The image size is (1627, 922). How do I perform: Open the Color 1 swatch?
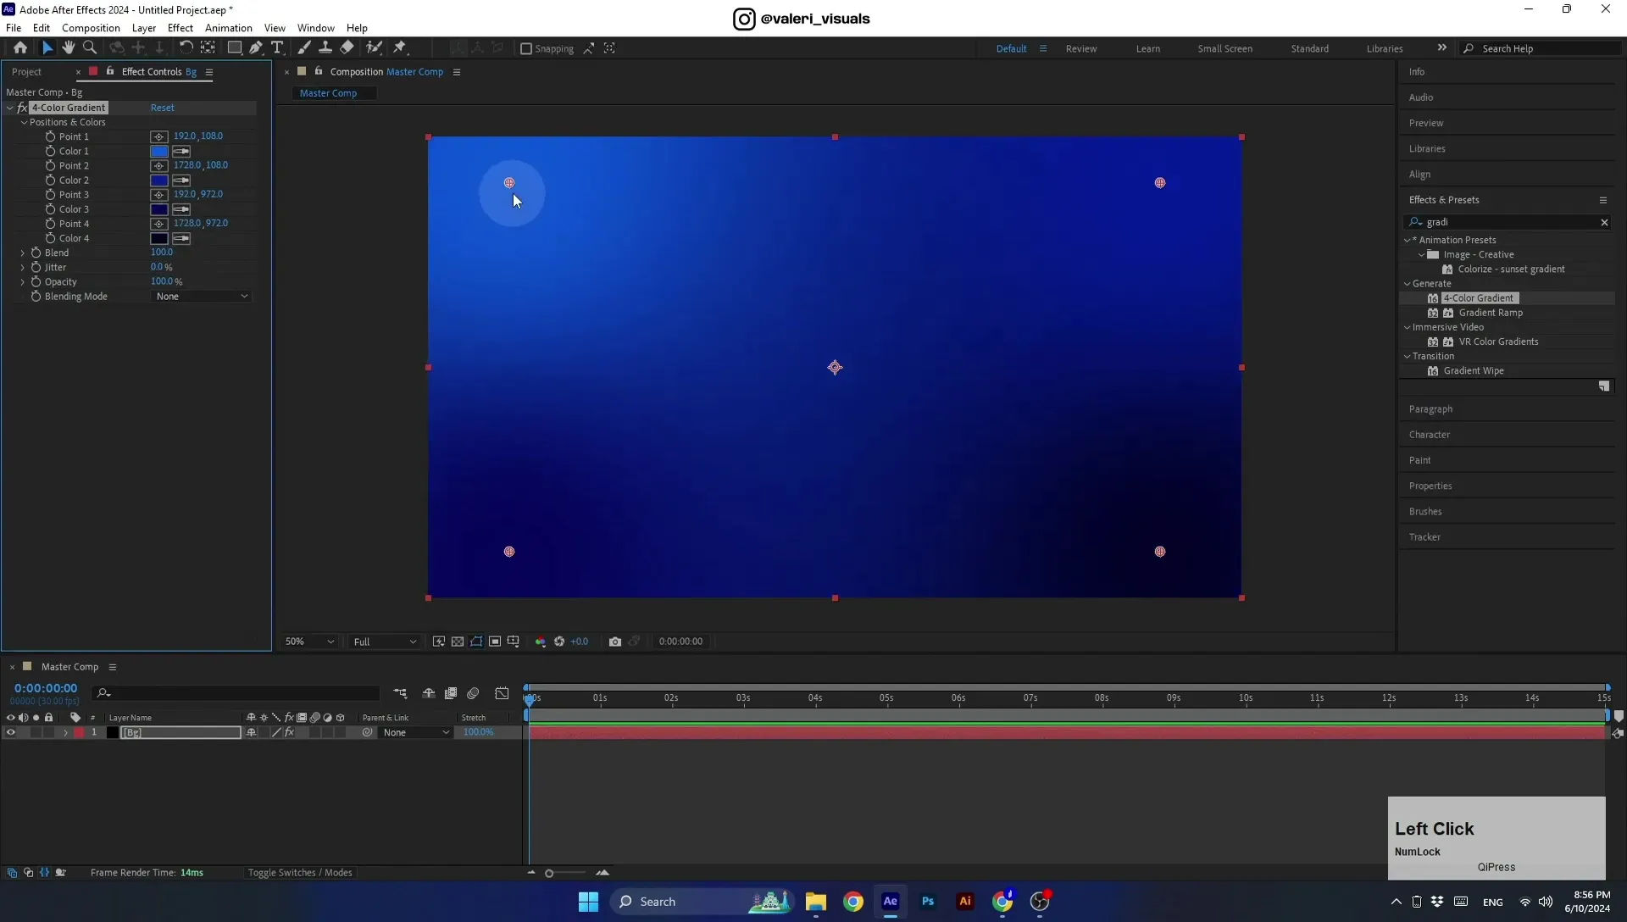(159, 151)
